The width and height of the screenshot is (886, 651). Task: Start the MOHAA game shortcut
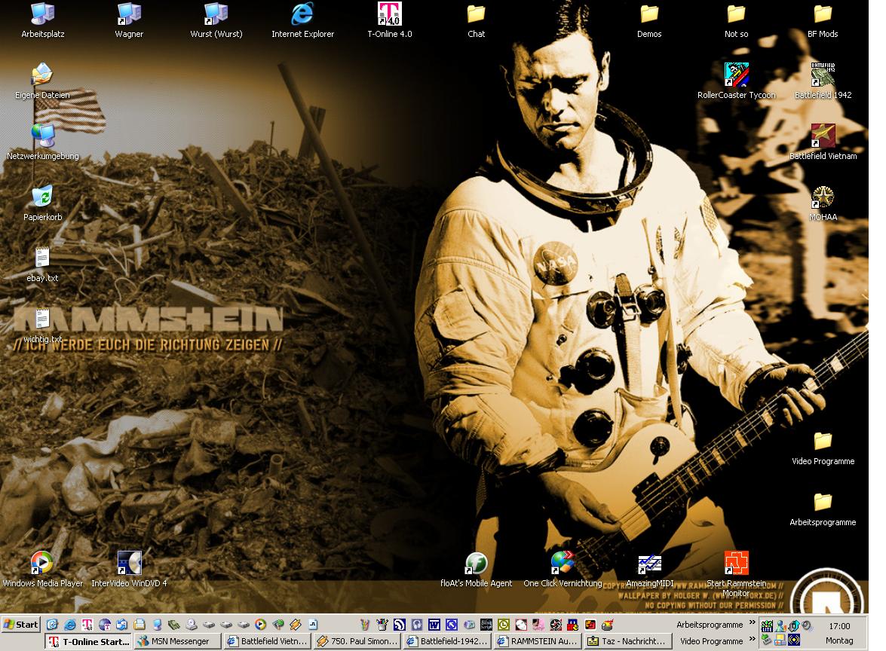(x=823, y=203)
